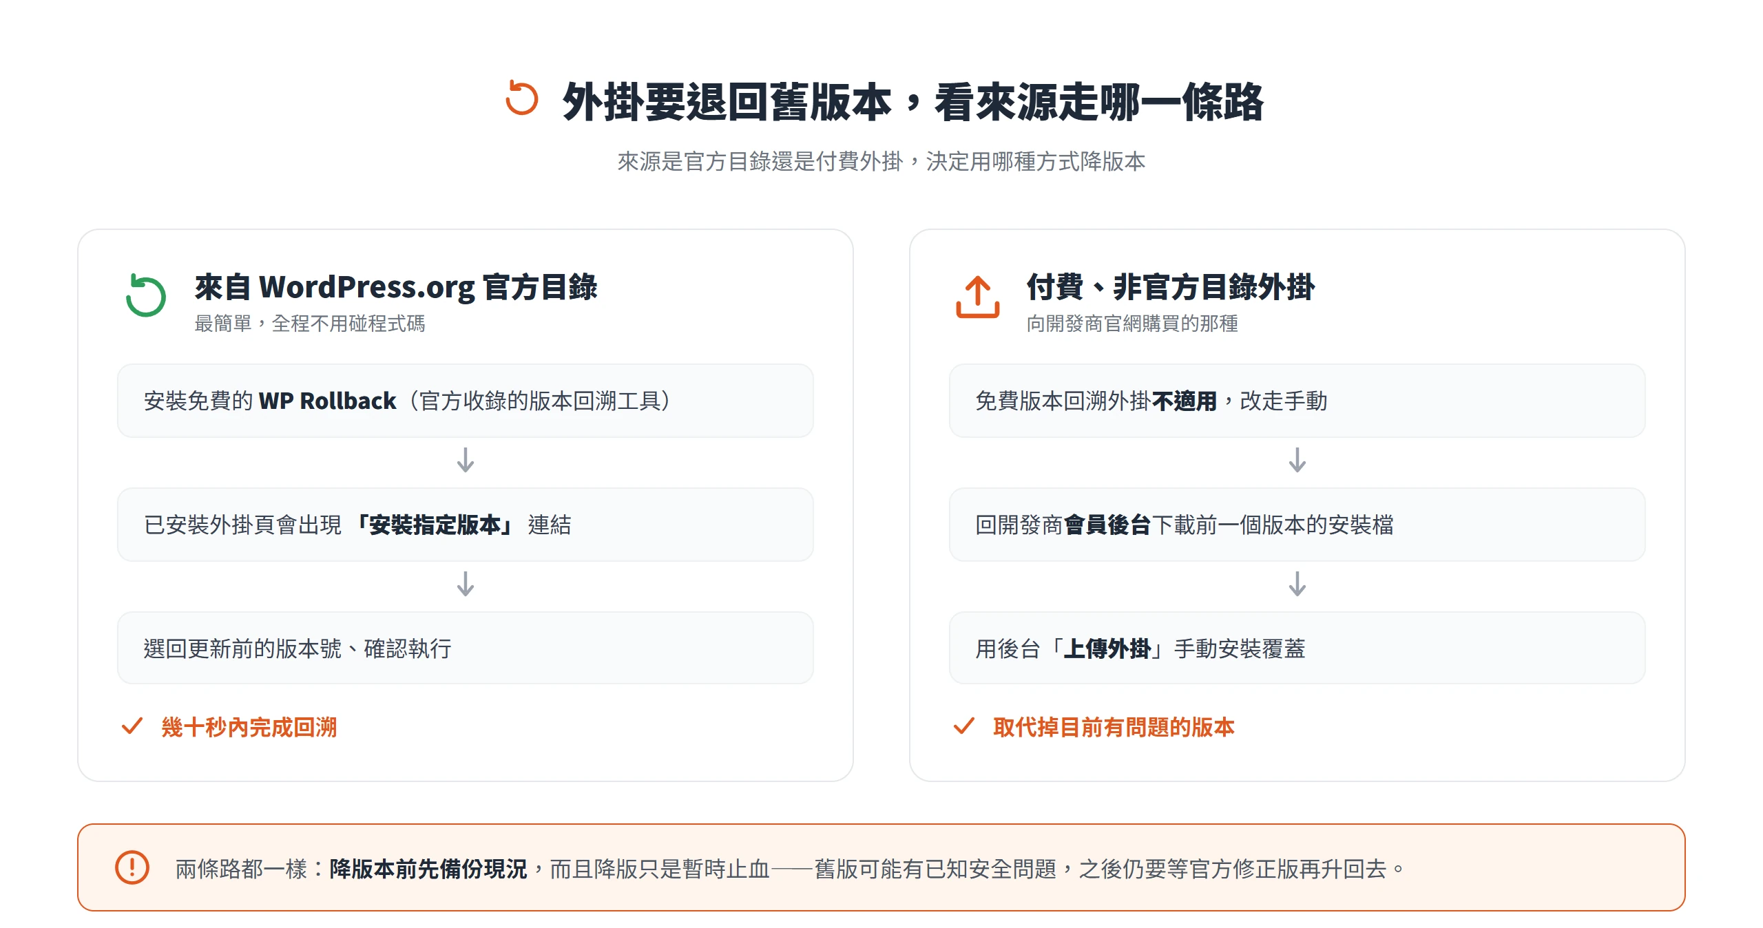Click the subtitle 來源是官方目錄還是付費外掛

coord(760,161)
